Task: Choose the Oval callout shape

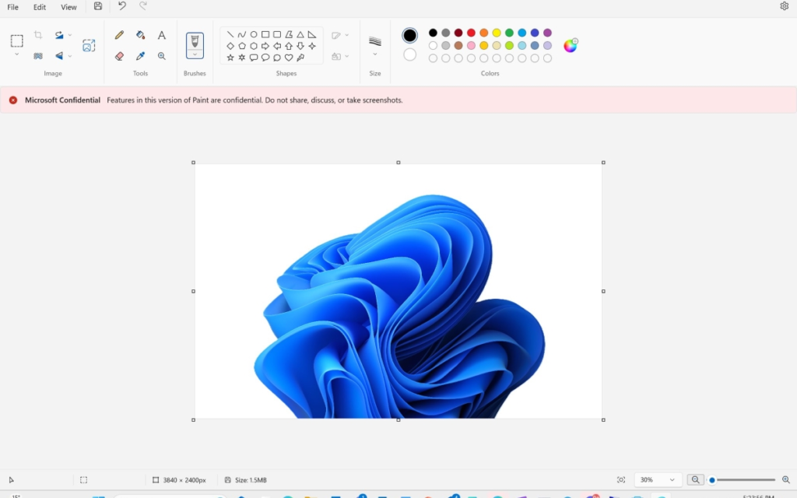Action: click(x=265, y=58)
